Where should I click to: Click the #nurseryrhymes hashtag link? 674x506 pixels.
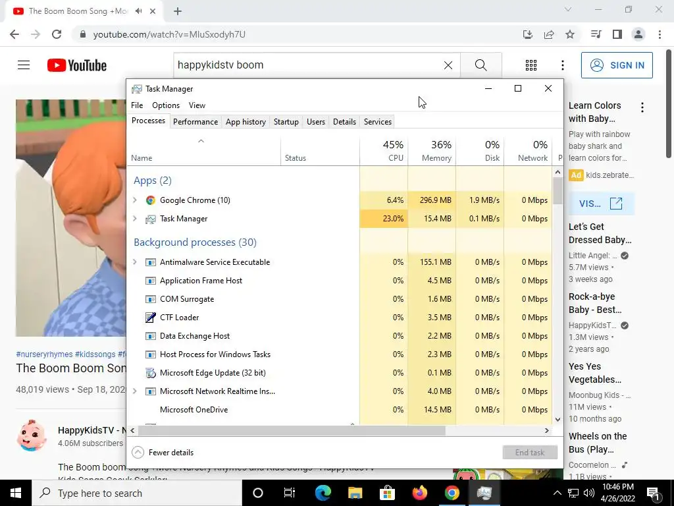[44, 354]
